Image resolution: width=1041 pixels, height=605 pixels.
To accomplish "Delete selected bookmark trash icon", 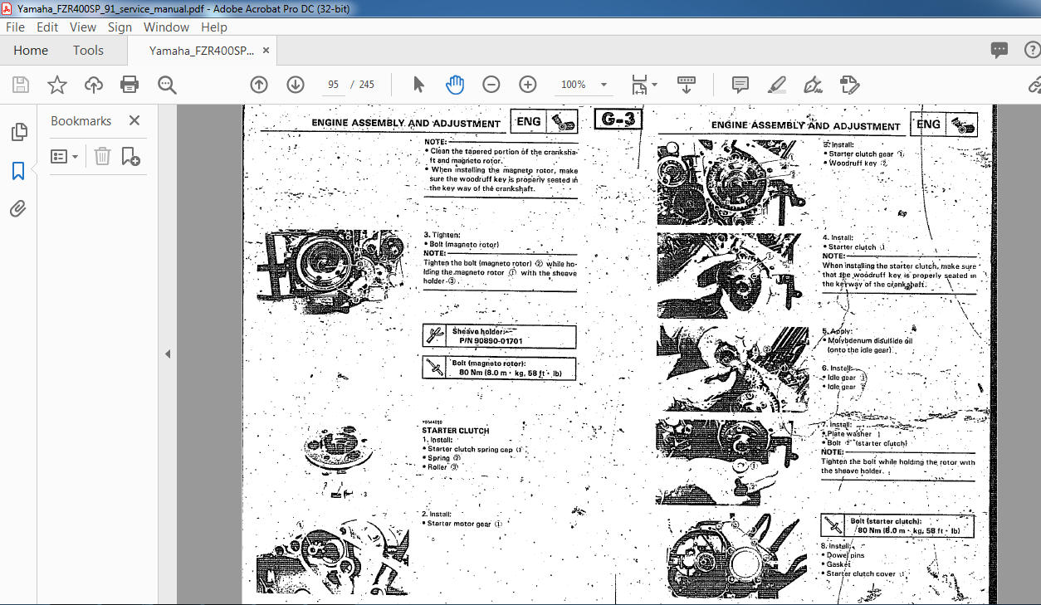I will 102,156.
